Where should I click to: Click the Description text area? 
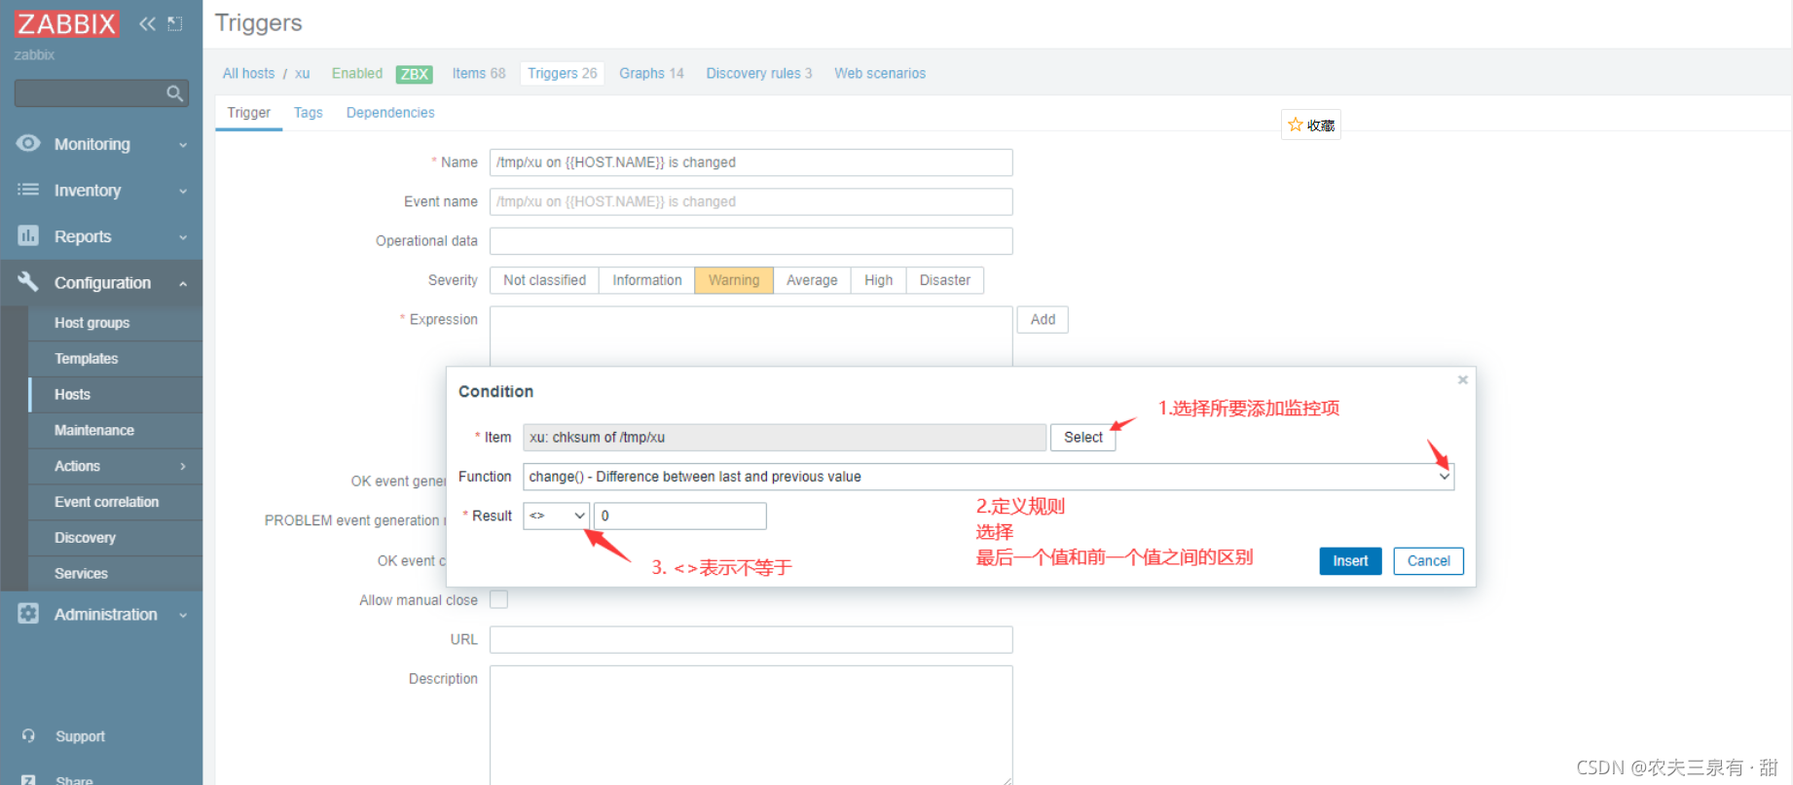pyautogui.click(x=750, y=725)
